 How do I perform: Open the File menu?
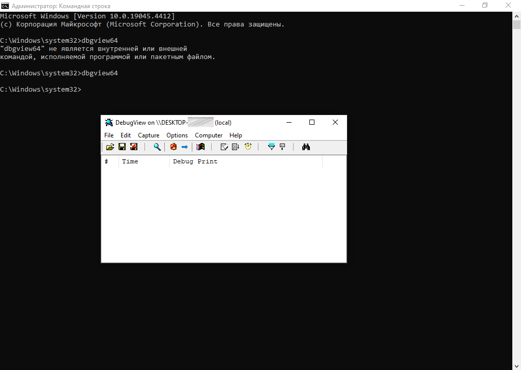click(x=109, y=135)
